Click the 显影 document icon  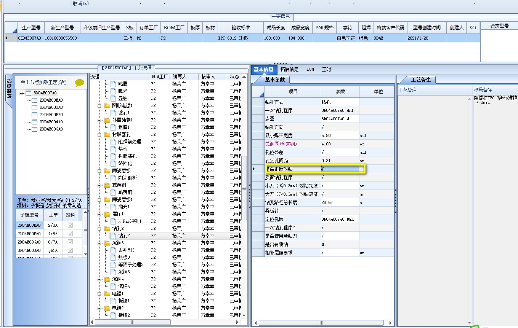coord(113,98)
